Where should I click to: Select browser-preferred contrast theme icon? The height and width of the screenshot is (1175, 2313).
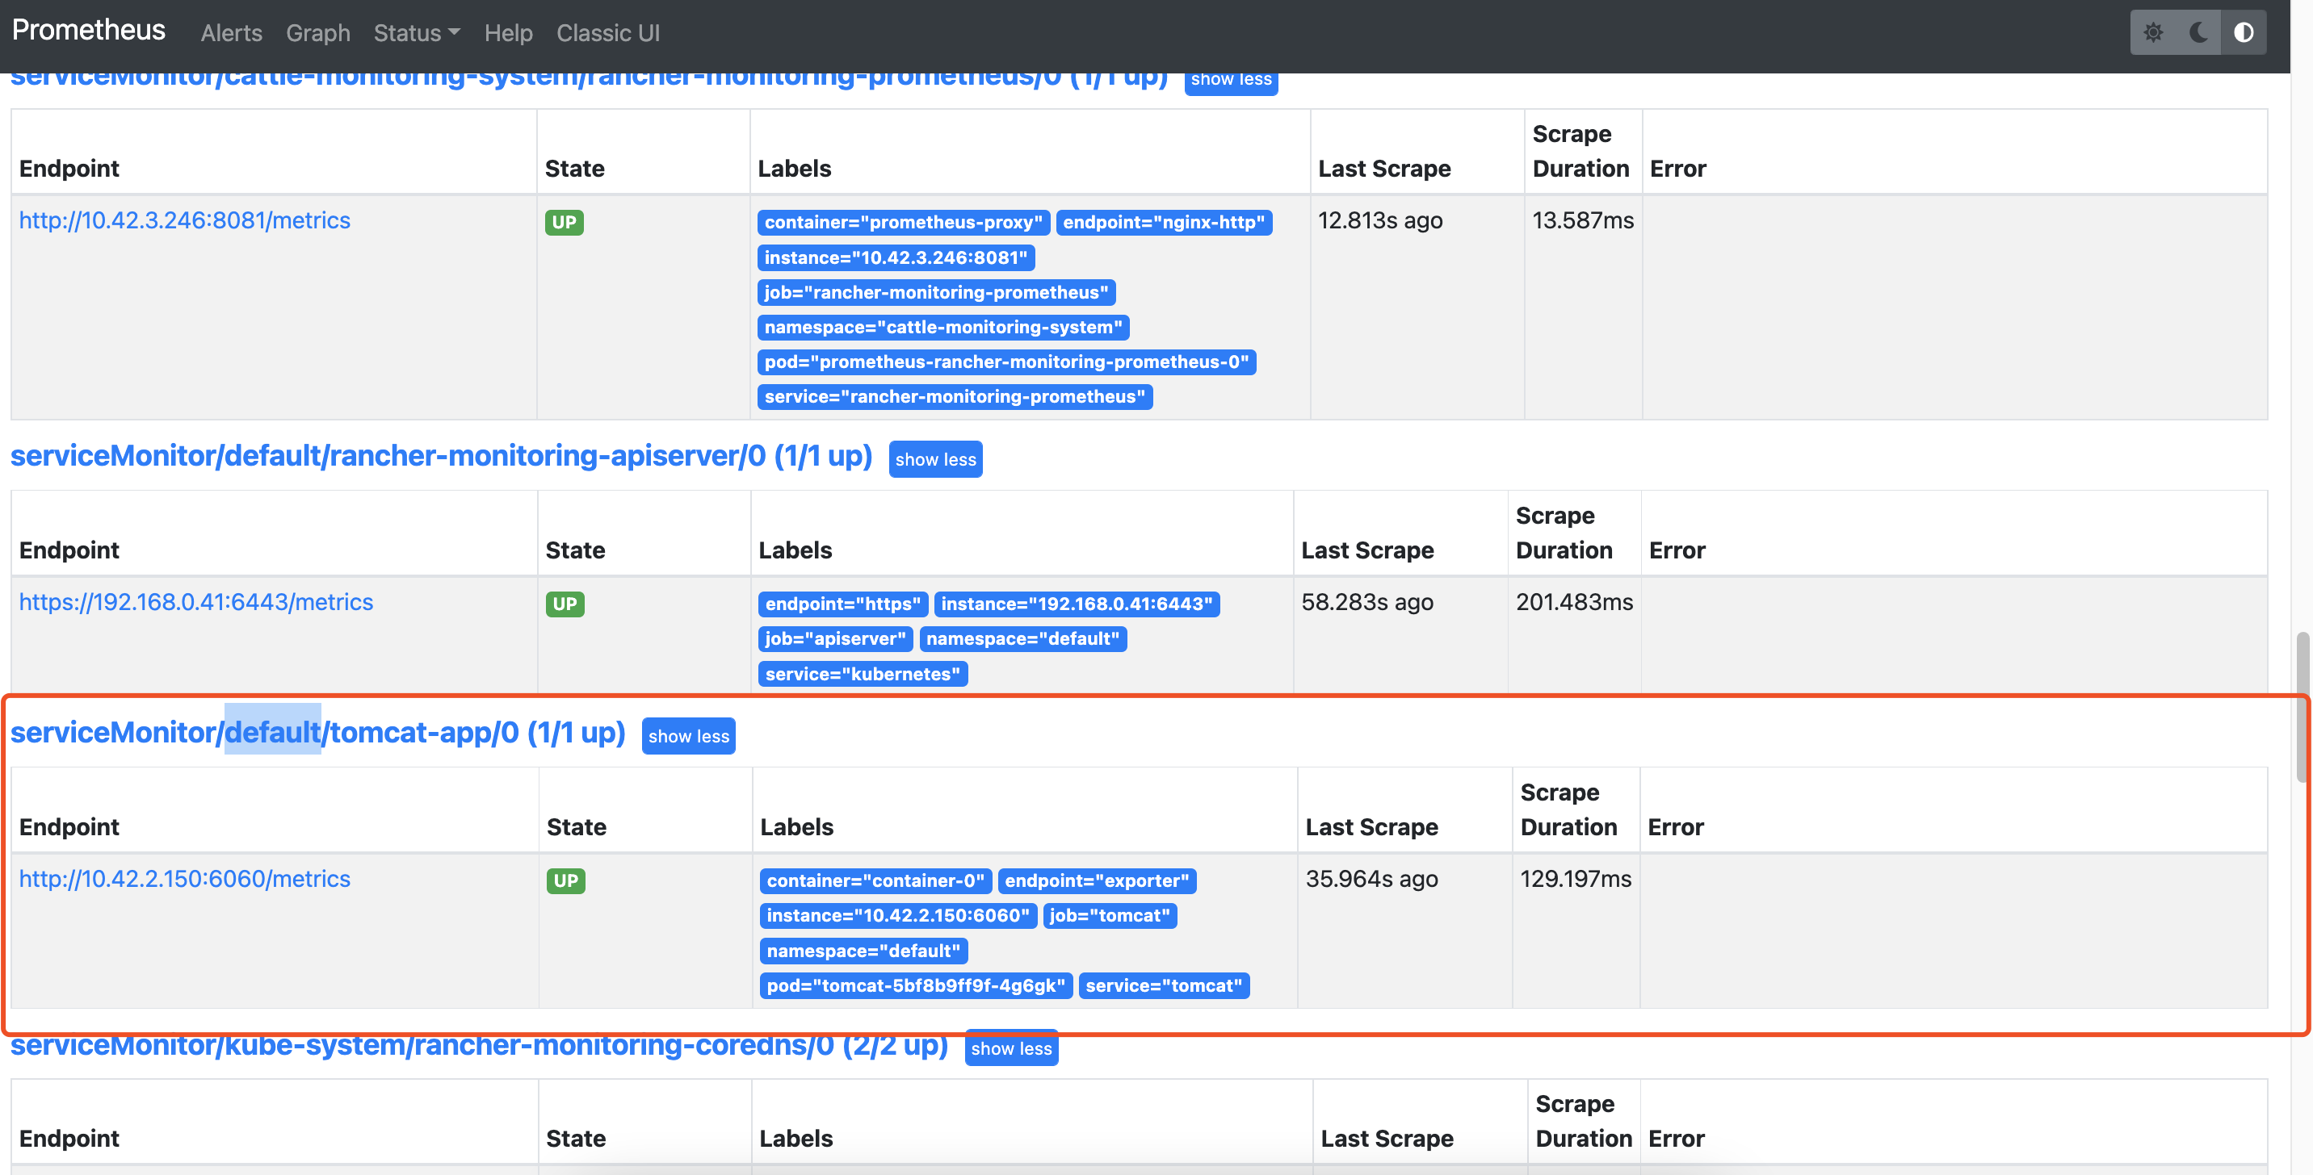coord(2243,33)
